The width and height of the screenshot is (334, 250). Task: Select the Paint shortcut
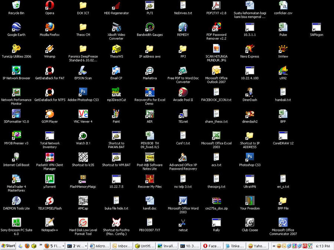pos(116,114)
